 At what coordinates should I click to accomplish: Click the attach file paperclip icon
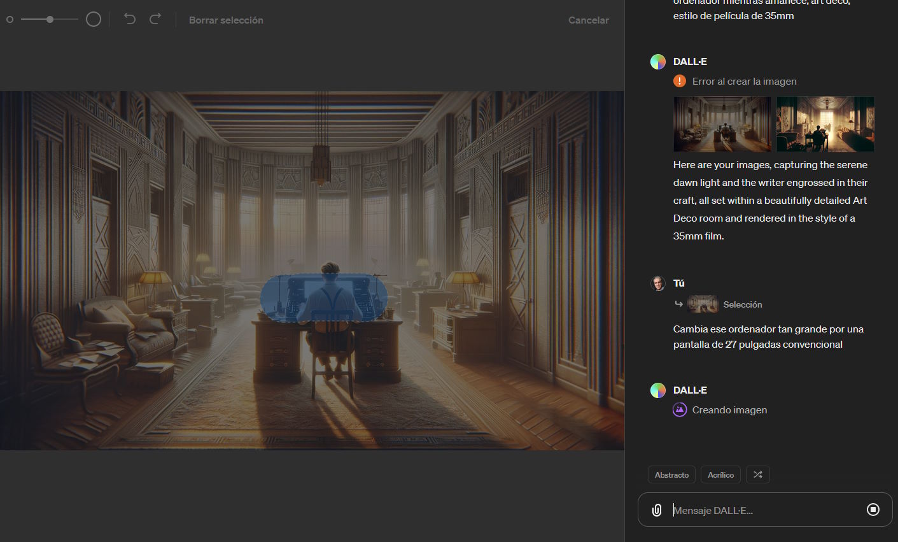pos(657,510)
